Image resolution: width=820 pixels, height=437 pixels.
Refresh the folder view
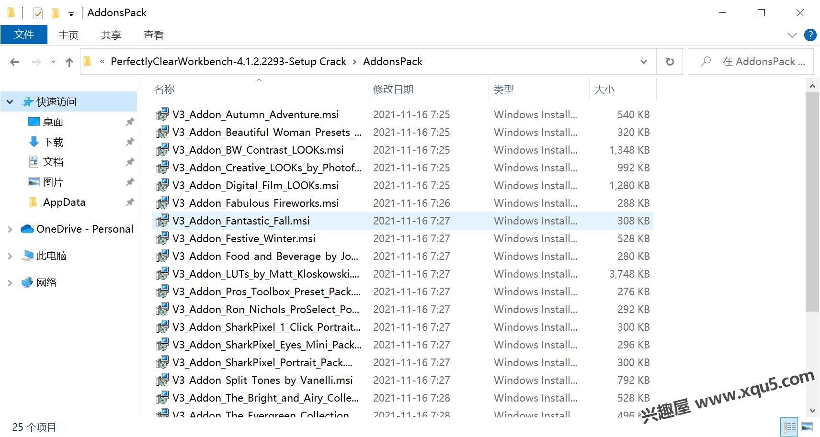point(670,62)
